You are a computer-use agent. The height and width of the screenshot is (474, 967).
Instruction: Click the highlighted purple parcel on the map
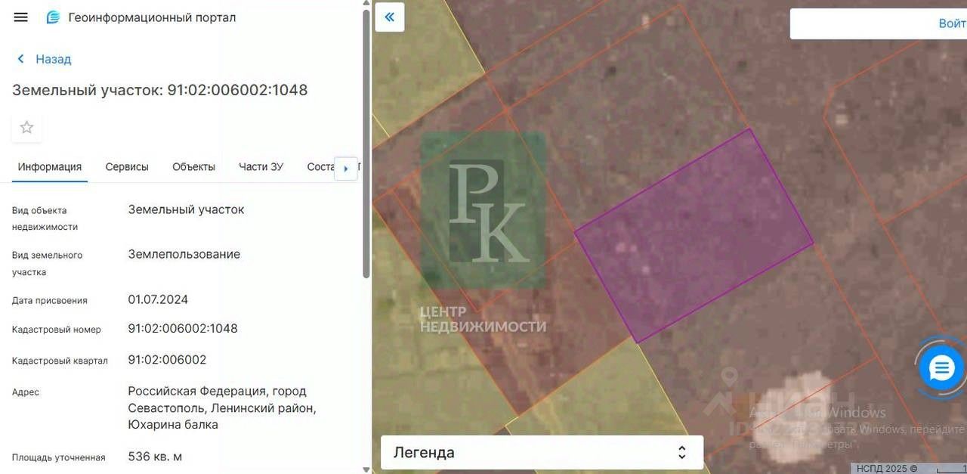pos(694,236)
